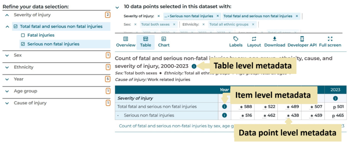Expand the Ethnicity filter
350x144 pixels.
(x=7, y=67)
